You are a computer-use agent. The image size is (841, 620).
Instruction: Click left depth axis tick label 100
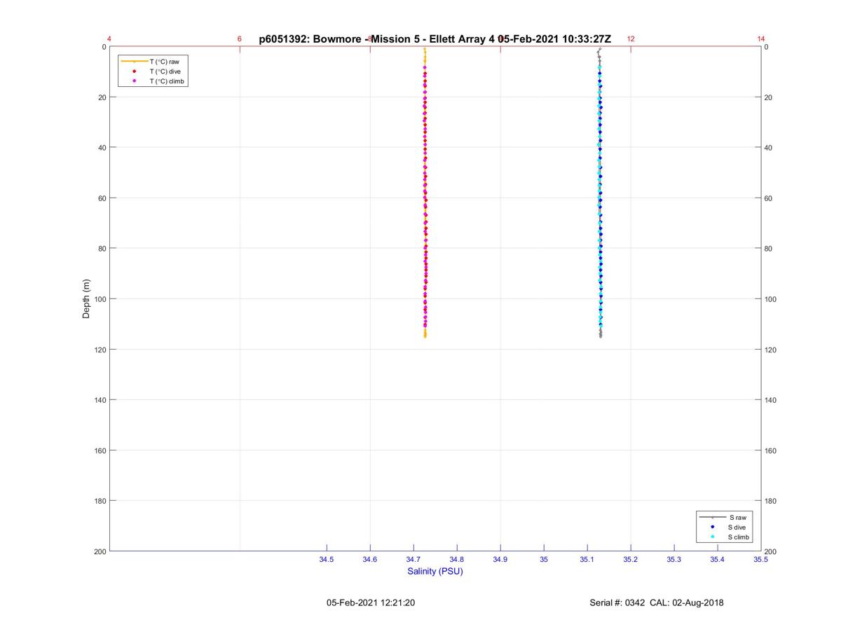point(100,299)
